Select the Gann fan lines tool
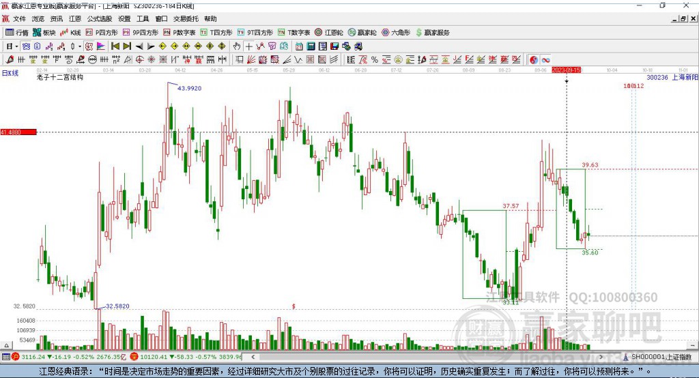Viewport: 699px width, 378px height. pos(251,59)
